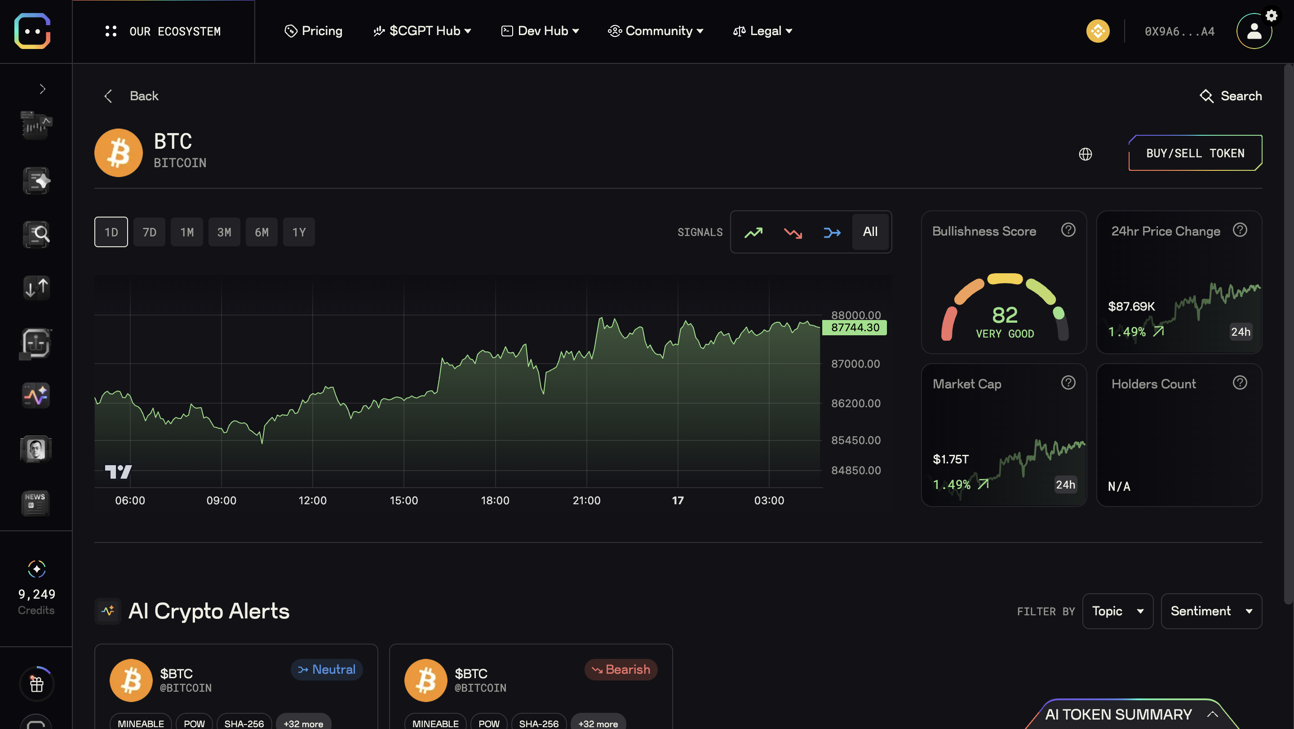1294x729 pixels.
Task: Open the Sentiment filter dropdown
Action: pos(1210,611)
